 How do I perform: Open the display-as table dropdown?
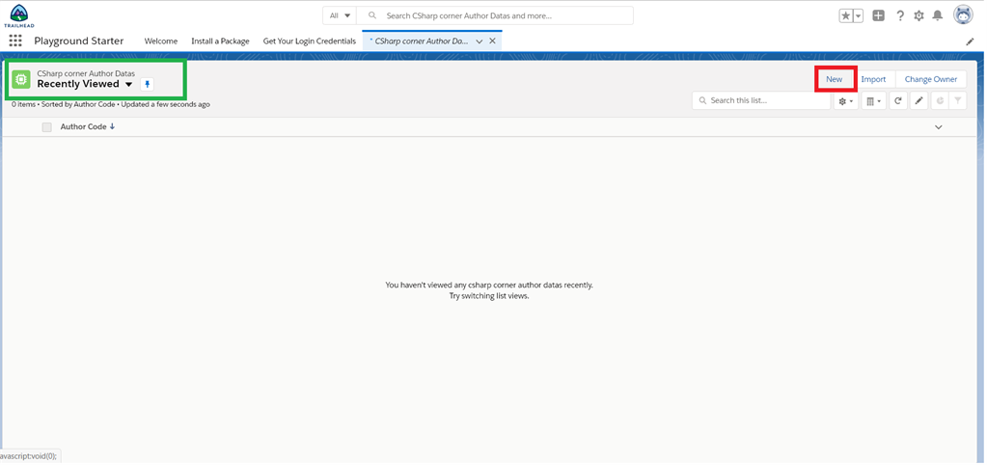(874, 101)
